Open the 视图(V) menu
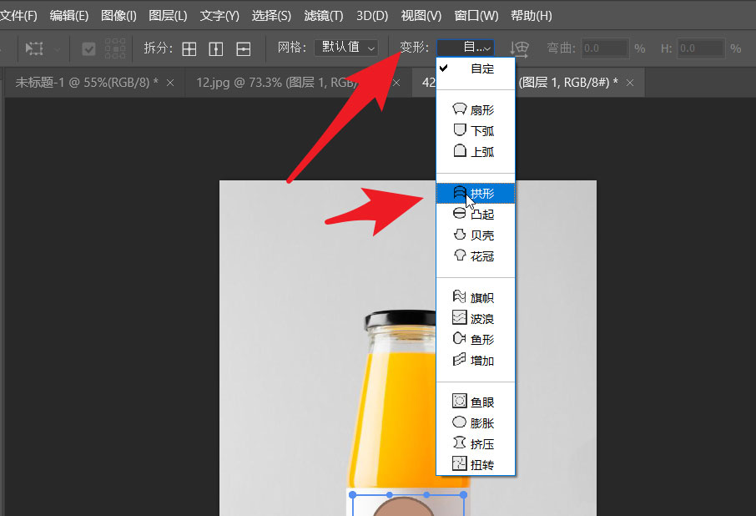This screenshot has height=516, width=756. pyautogui.click(x=421, y=16)
